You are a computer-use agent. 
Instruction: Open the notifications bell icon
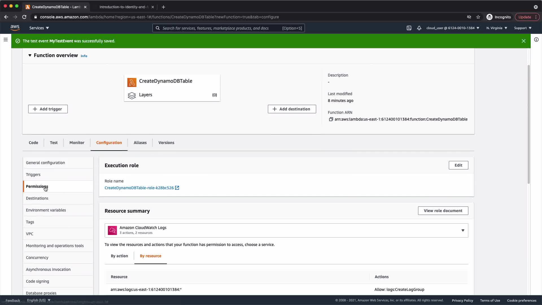coord(419,28)
